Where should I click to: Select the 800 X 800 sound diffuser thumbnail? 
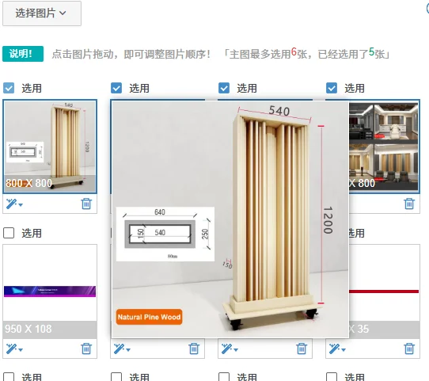point(50,147)
